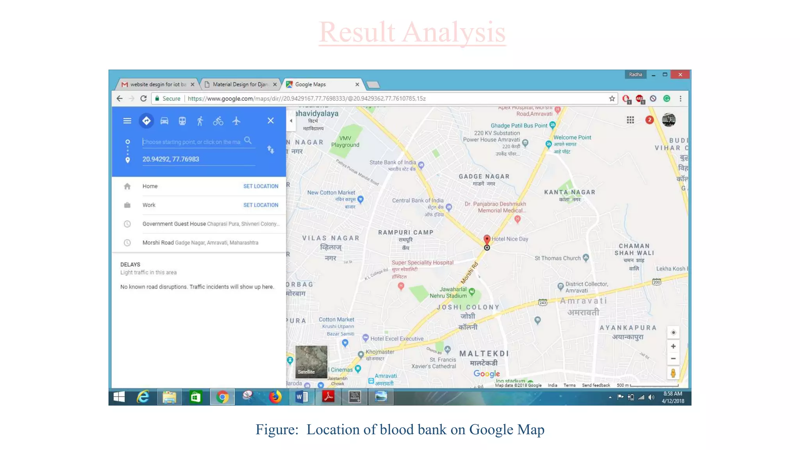The width and height of the screenshot is (800, 450).
Task: Click the red destination pin near Hotel Nice Day
Action: click(487, 239)
